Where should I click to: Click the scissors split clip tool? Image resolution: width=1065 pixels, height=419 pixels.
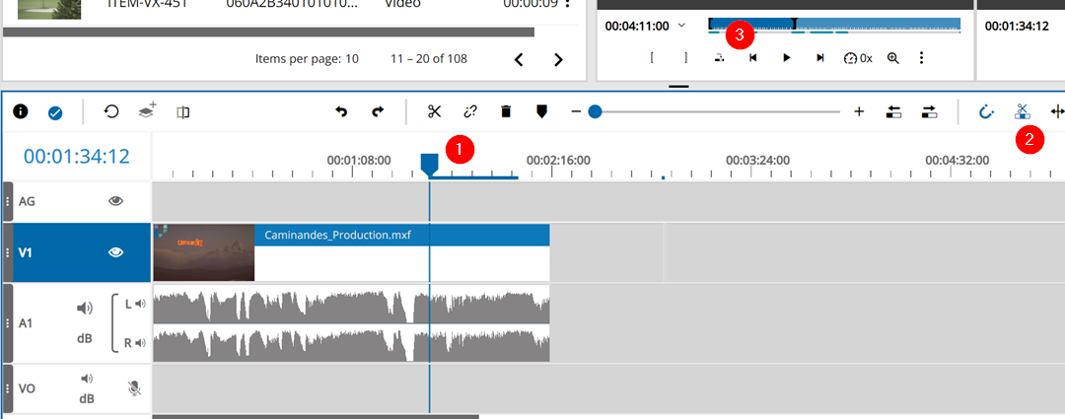pyautogui.click(x=433, y=111)
